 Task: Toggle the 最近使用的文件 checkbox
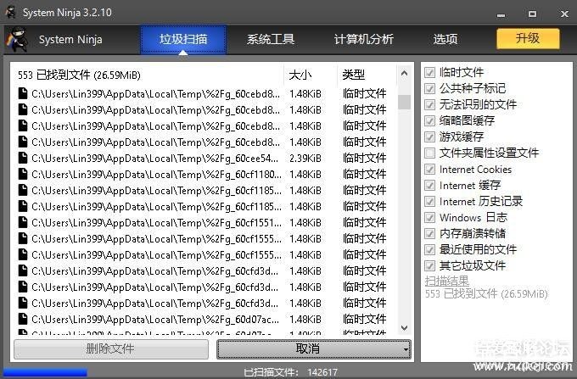(429, 250)
